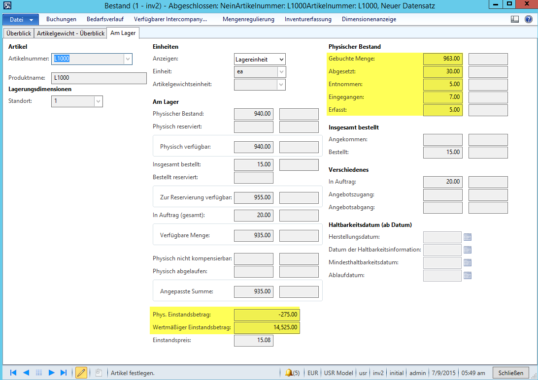Open the notifications bell in status bar
The image size is (538, 380).
pyautogui.click(x=289, y=373)
